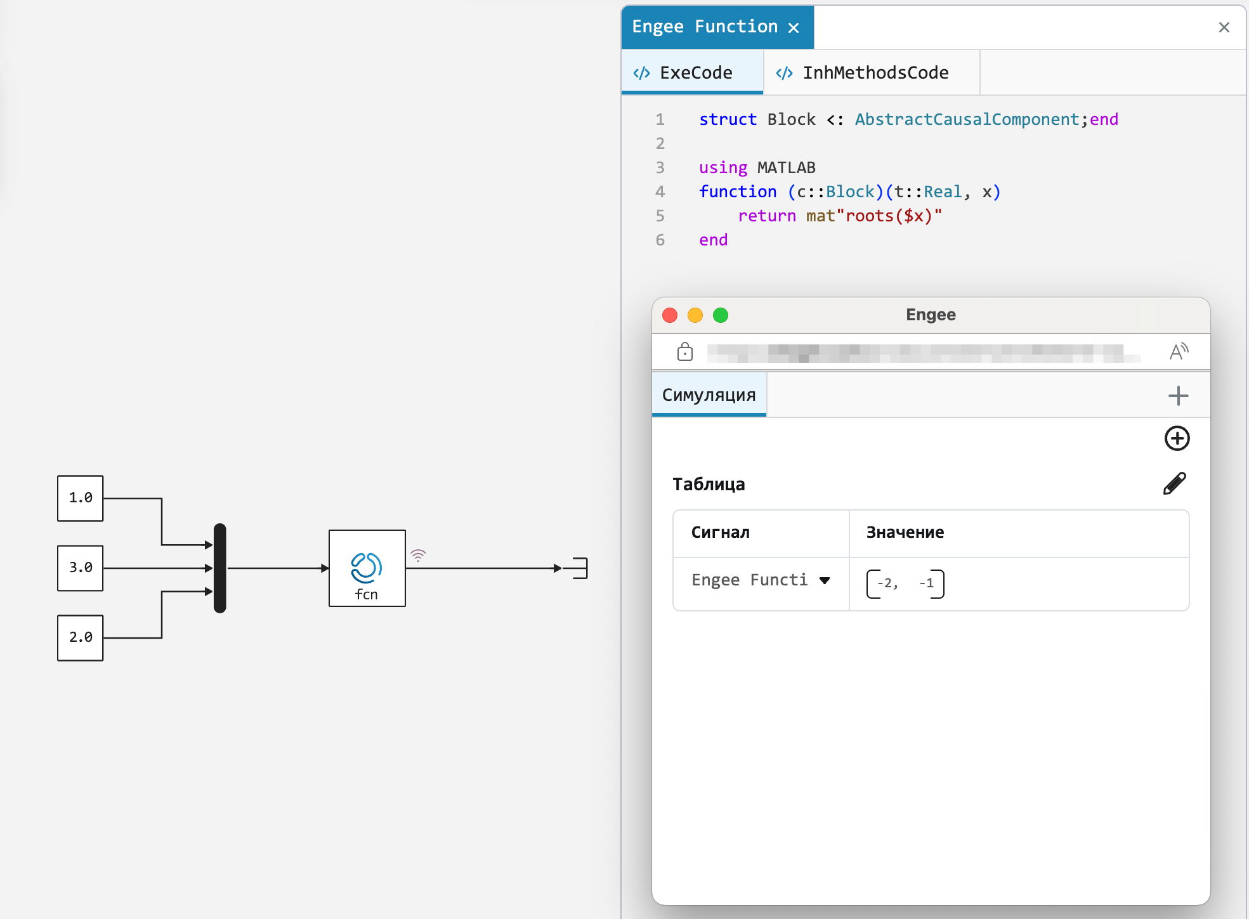1249x919 pixels.
Task: Select the Engee Function fcn block
Action: tap(367, 568)
